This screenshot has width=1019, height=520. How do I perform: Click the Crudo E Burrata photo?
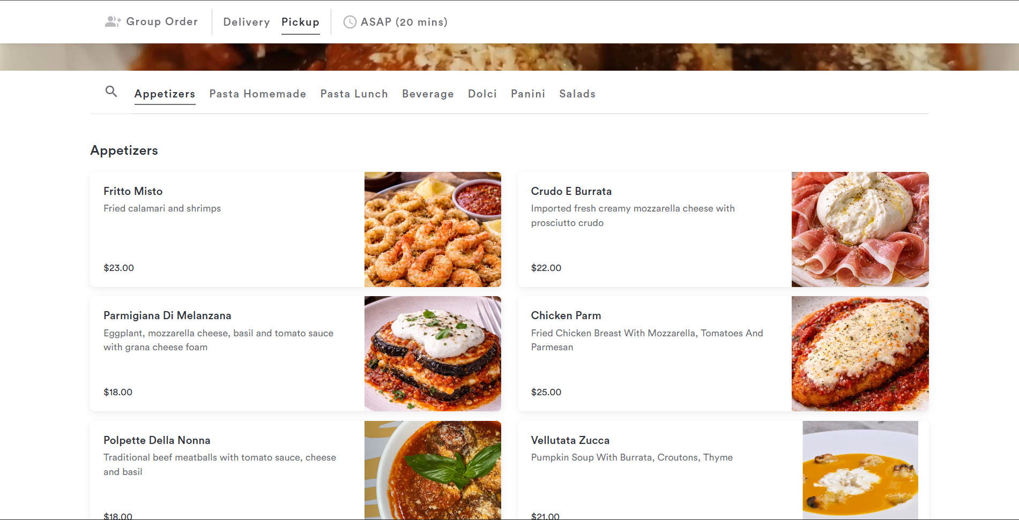coord(860,229)
